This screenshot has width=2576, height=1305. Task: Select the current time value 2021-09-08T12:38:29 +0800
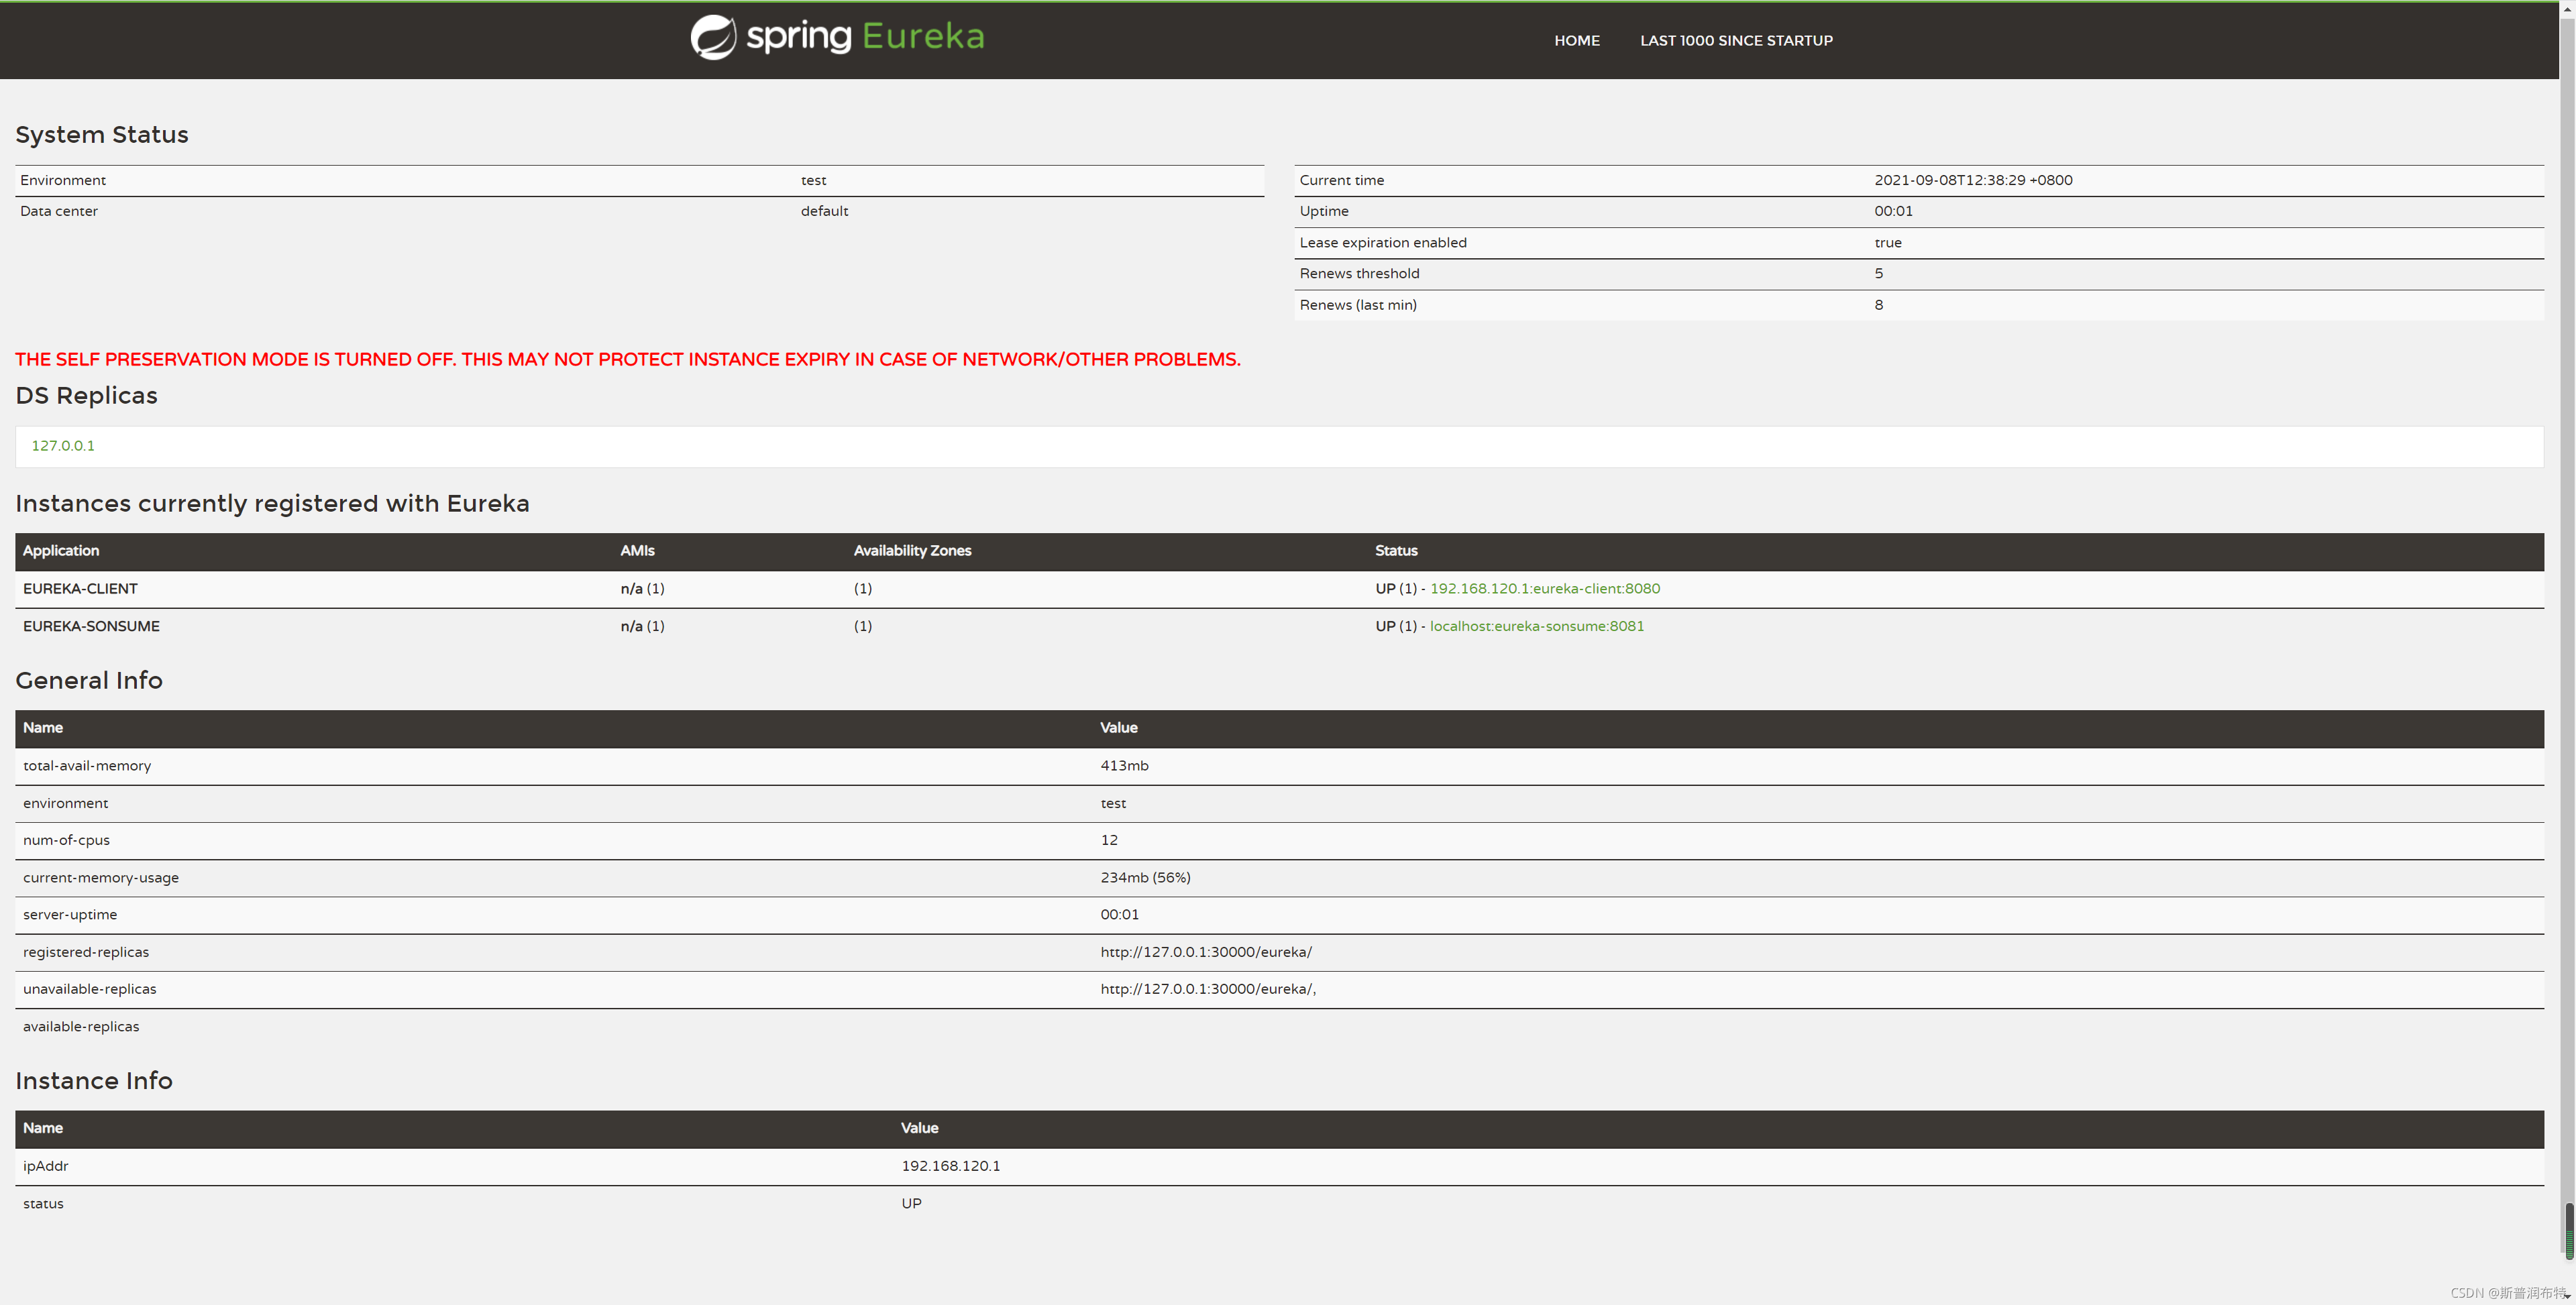[1973, 181]
